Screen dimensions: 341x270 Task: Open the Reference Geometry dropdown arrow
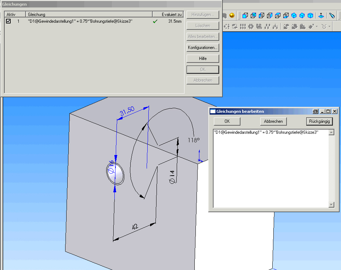317,27
